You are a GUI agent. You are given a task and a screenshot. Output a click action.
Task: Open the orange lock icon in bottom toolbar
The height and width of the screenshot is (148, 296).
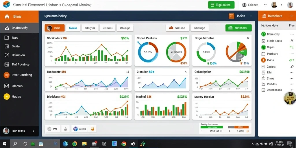click(x=92, y=129)
